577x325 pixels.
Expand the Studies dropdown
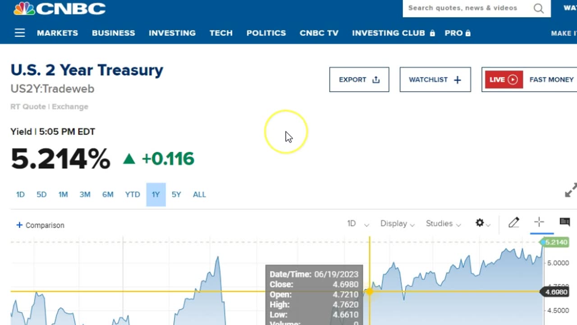point(444,223)
